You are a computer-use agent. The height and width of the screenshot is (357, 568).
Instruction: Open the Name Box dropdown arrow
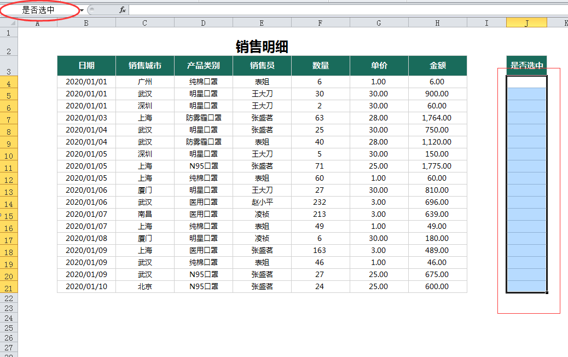82,10
